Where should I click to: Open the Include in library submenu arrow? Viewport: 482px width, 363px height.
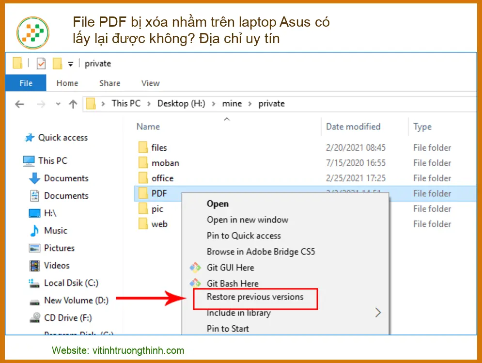(x=378, y=313)
